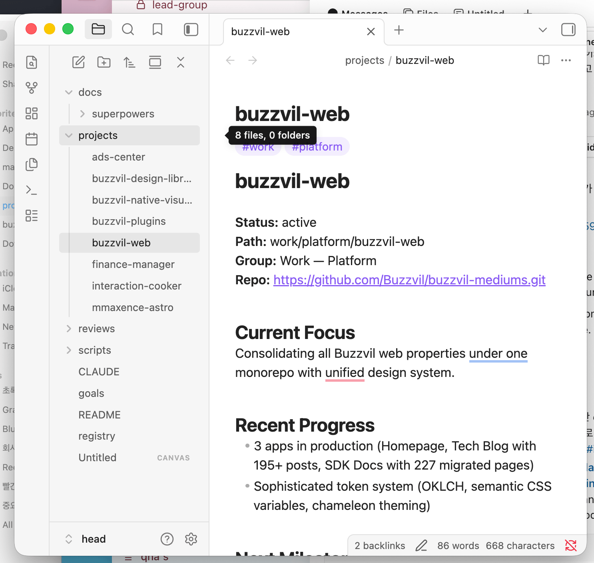Select the buzzvil-web tab
The image size is (594, 563).
[280, 32]
